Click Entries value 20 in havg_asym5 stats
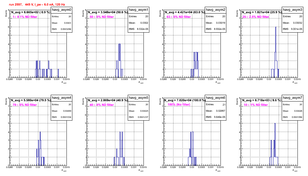 [x=147, y=105]
